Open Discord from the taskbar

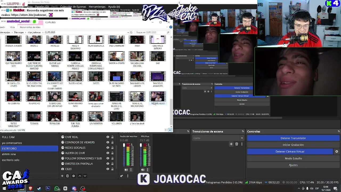coord(74,189)
